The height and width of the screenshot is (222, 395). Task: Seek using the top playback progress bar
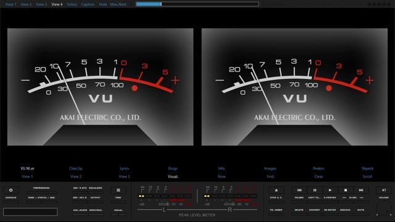click(x=197, y=4)
